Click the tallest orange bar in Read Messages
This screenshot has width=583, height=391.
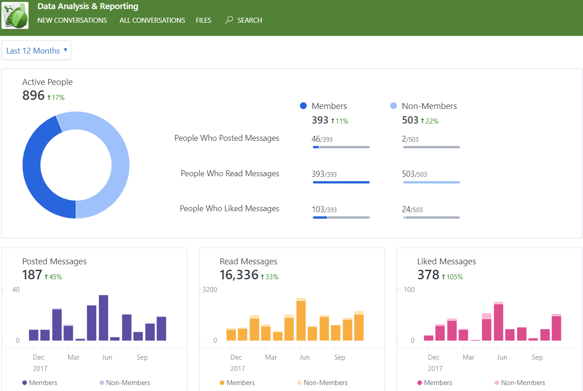point(301,321)
